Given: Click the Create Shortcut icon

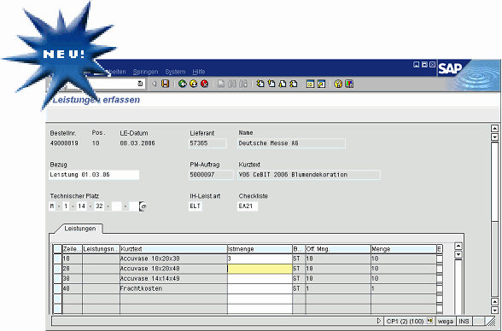Looking at the screenshot, I should tap(321, 84).
